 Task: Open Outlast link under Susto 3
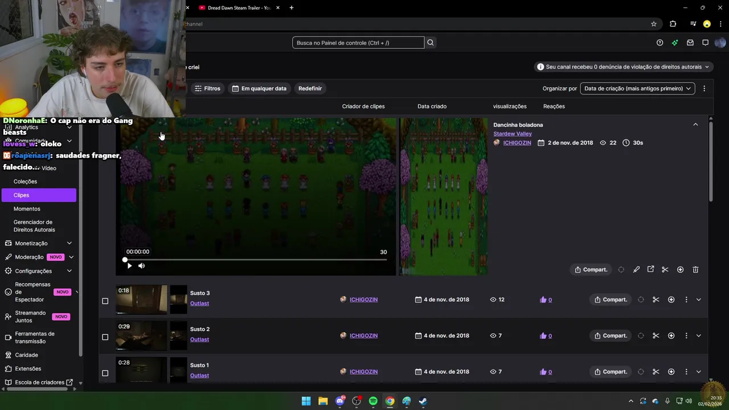[x=199, y=304]
